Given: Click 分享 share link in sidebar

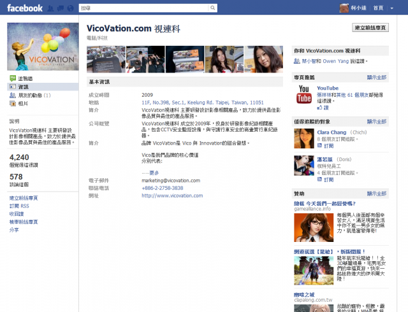Looking at the screenshot, I should pyautogui.click(x=14, y=230).
